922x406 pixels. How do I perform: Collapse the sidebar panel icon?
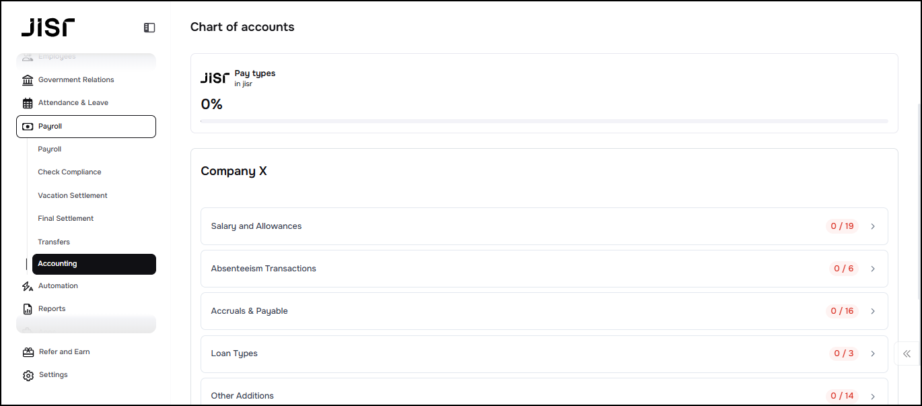149,28
